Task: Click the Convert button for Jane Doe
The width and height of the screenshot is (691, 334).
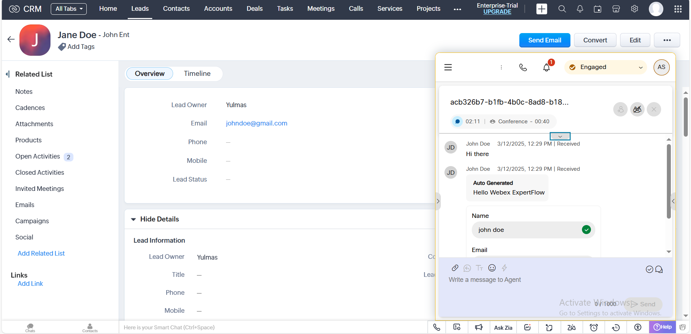Action: (x=595, y=40)
